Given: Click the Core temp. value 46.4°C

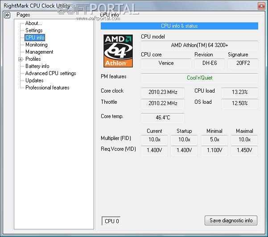Looking at the screenshot, I should [163, 118].
